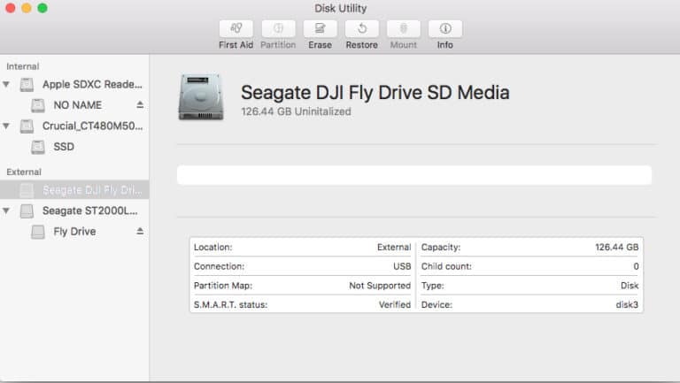Click the Seagate ST2000L disk icon

(x=27, y=211)
